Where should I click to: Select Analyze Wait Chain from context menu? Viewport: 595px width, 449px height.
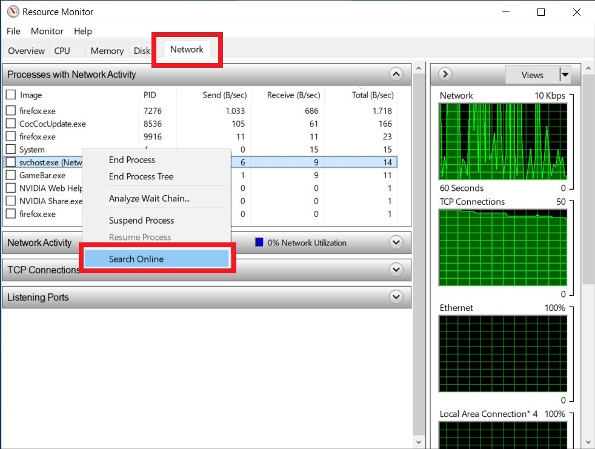coord(149,199)
